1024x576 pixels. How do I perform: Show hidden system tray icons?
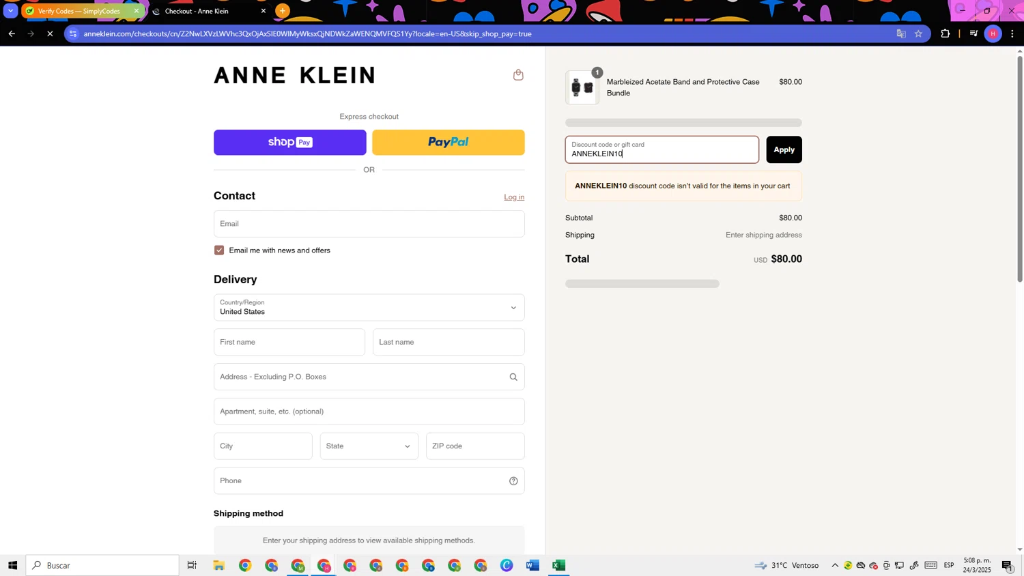coord(835,565)
